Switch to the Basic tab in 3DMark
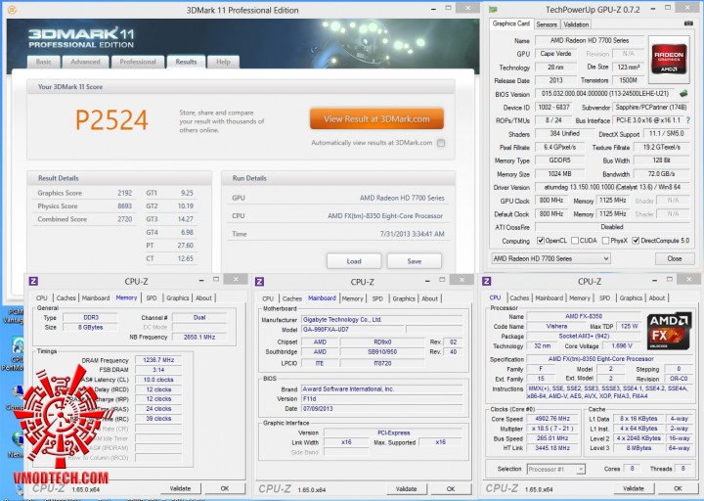This screenshot has width=704, height=501. point(44,62)
